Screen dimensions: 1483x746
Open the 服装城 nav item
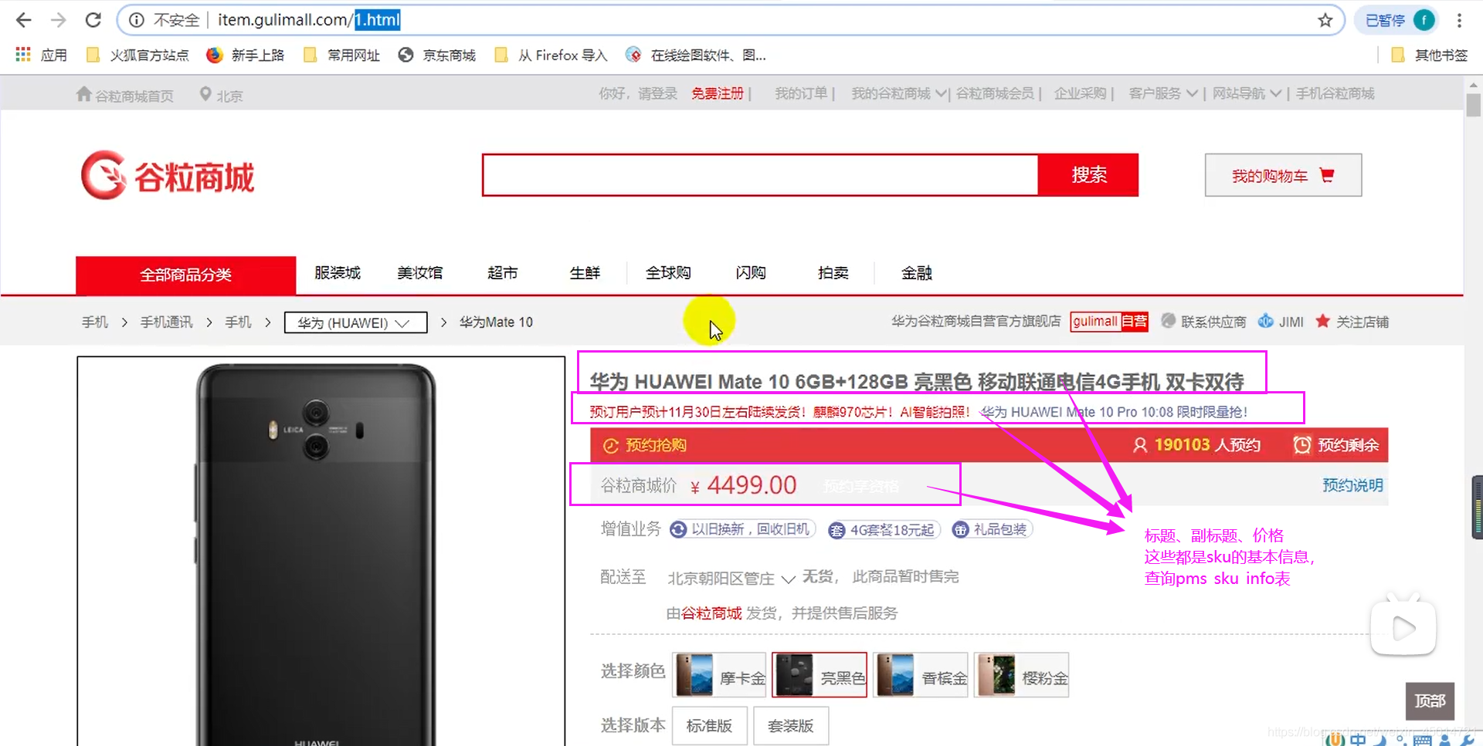(338, 272)
